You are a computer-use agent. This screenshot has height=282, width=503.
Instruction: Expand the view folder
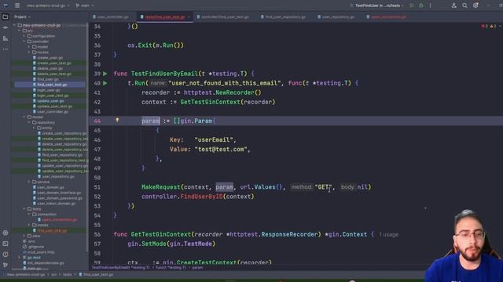tap(24, 236)
